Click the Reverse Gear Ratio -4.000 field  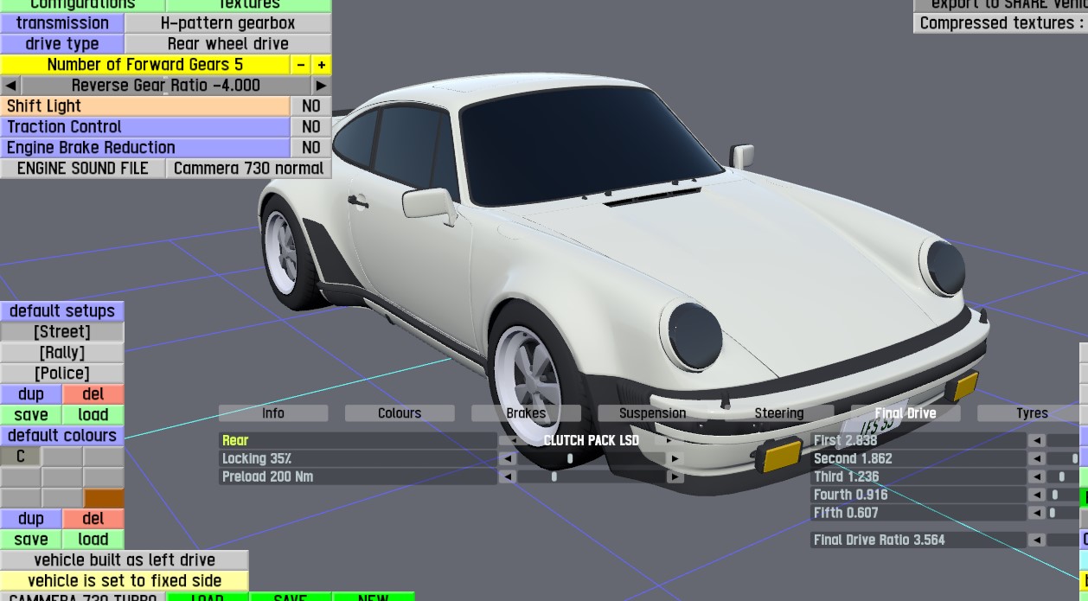[x=165, y=86]
